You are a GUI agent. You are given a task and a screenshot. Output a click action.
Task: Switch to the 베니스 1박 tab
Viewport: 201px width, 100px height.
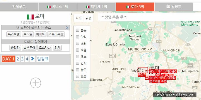coord(58,7)
